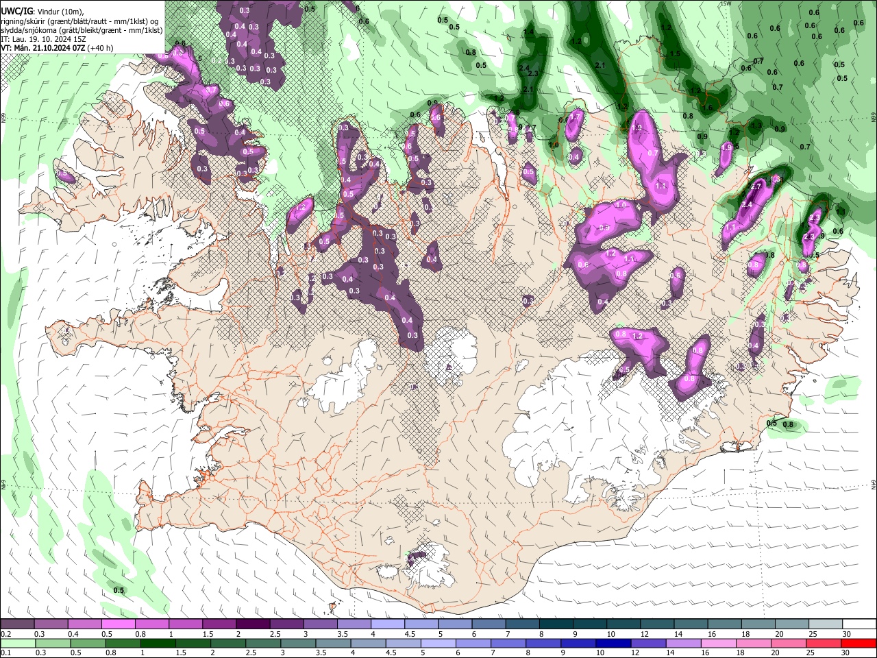Click the '0.1' label in the lower legend

5,653
